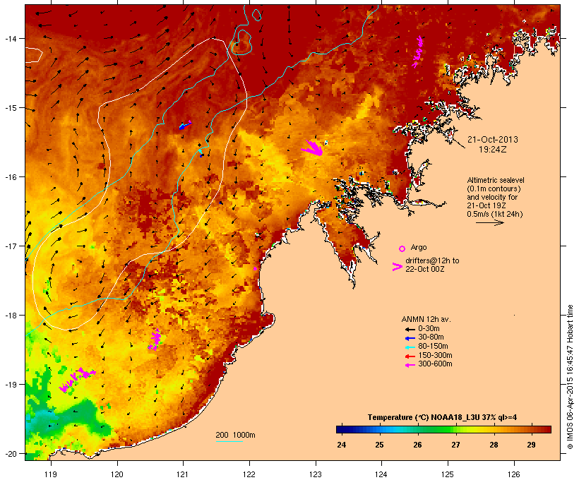Click the color bar tick label 29
Screen dimensions: 579x480
point(532,445)
